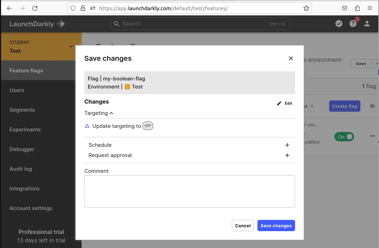Click the blue triangle update icon
This screenshot has height=248, width=379.
pos(87,126)
